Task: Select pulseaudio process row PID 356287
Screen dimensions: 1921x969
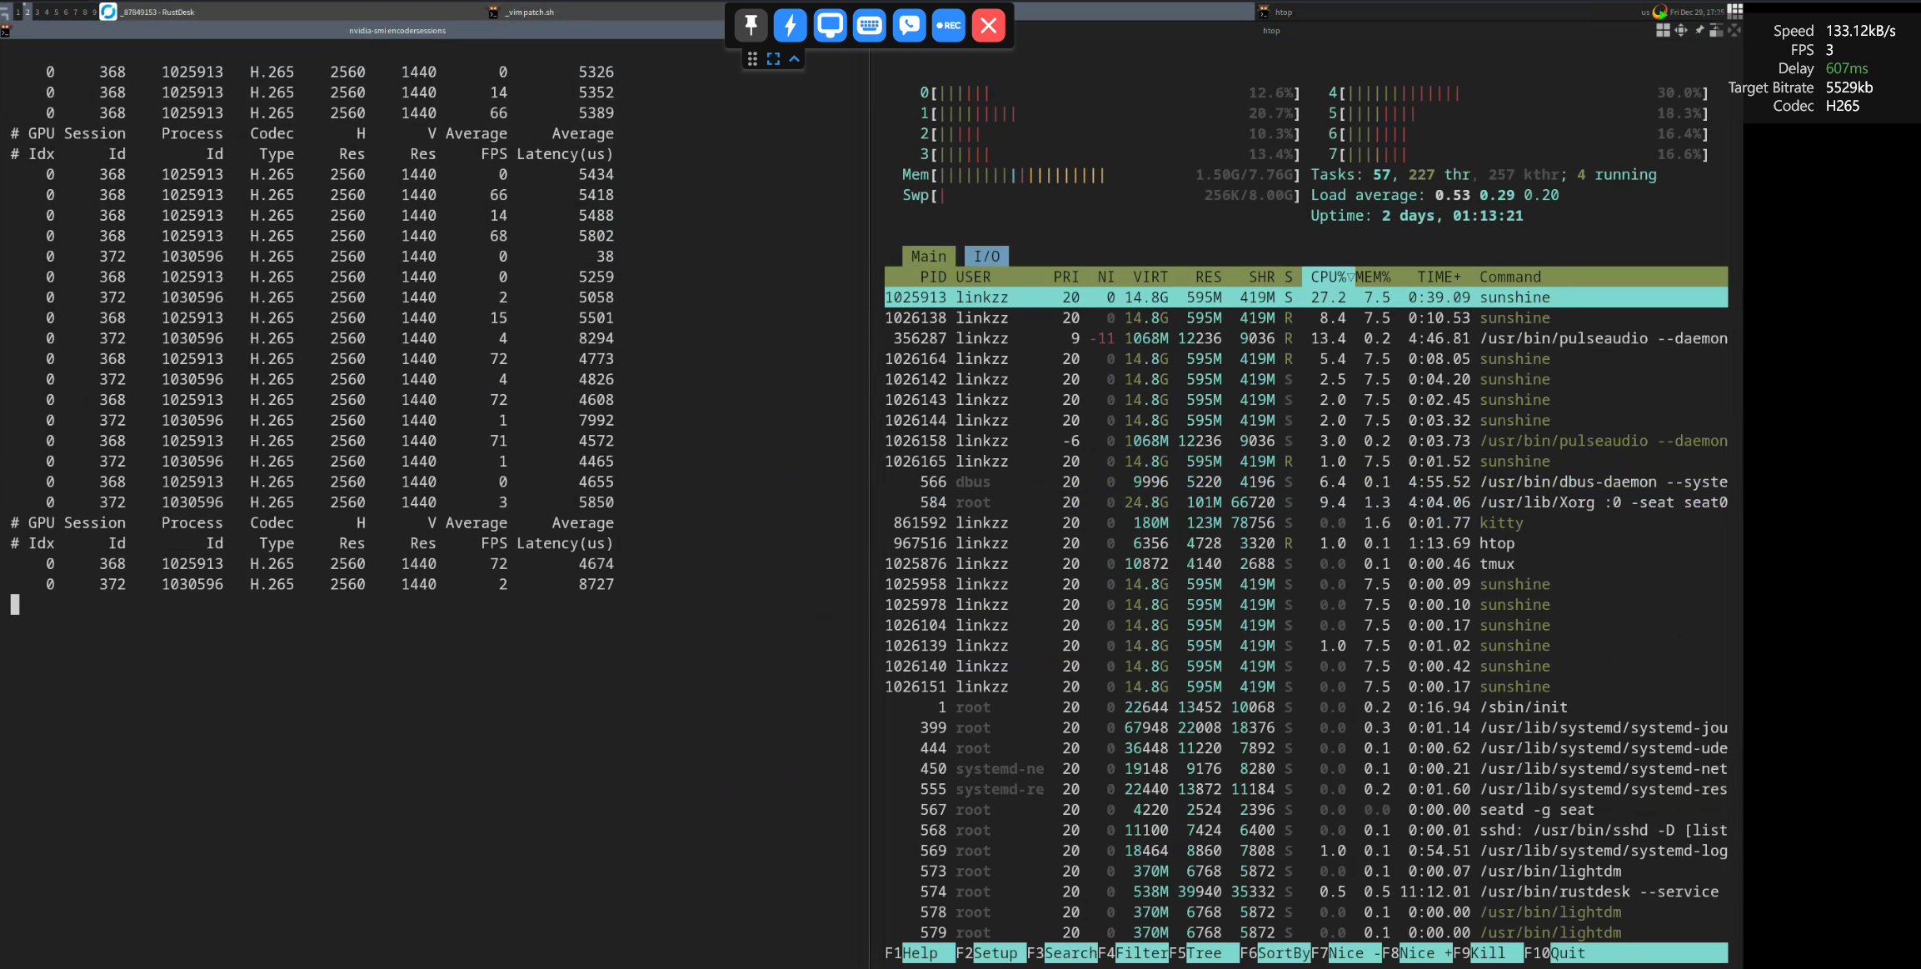Action: pyautogui.click(x=1305, y=338)
